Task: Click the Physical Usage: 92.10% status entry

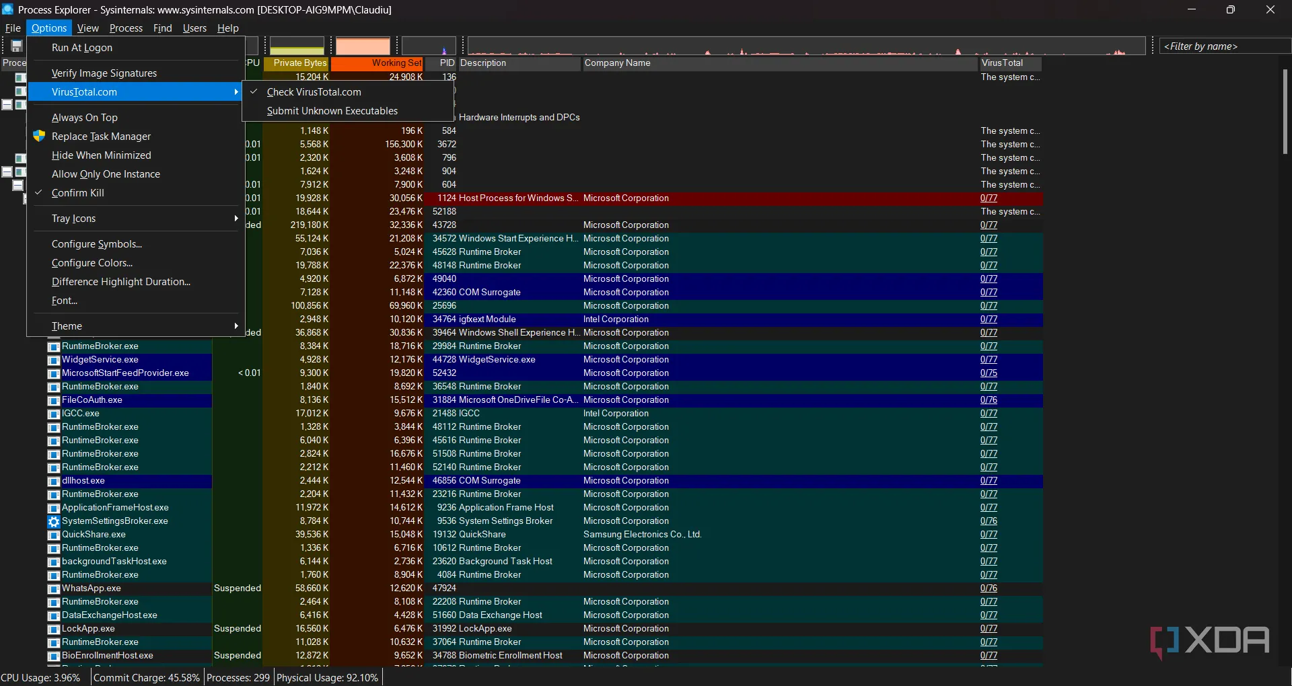Action: [x=328, y=678]
